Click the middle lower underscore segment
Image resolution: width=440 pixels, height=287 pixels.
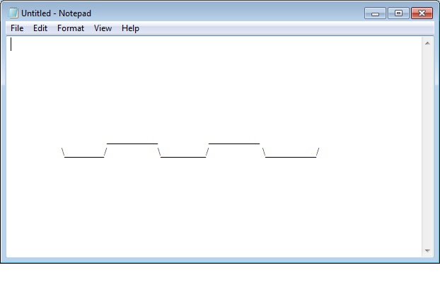[x=183, y=156]
